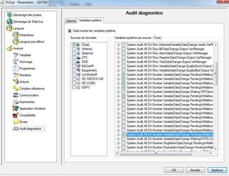Select the Démarrage de WebVue globe icon

[10, 21]
